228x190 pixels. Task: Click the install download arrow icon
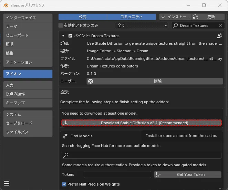pyautogui.click(x=163, y=17)
